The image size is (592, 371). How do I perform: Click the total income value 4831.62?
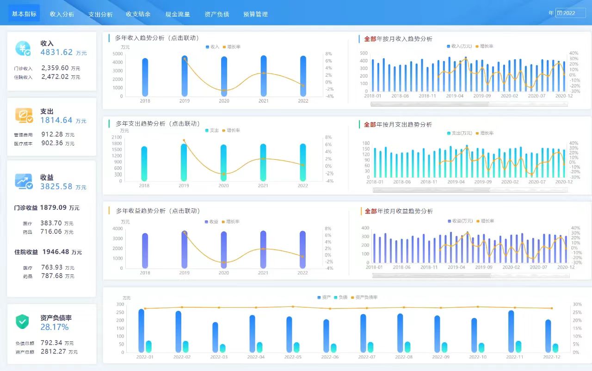pos(56,52)
